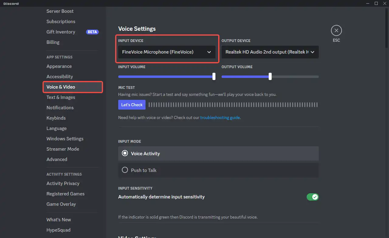Open the troubleshooting guide link

220,117
